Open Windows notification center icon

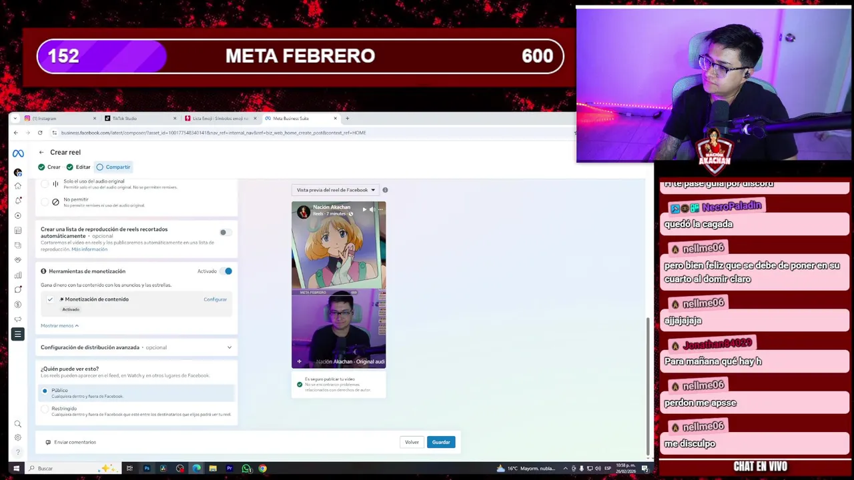point(645,469)
